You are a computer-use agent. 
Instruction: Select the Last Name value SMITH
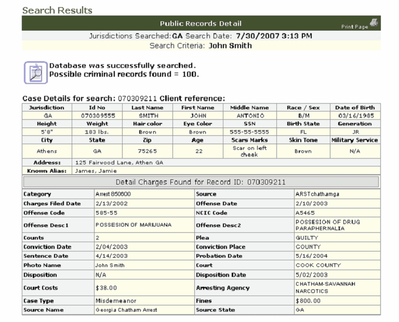149,116
